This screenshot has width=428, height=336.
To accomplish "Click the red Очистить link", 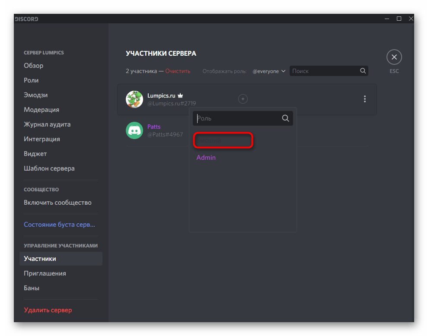I will [177, 71].
